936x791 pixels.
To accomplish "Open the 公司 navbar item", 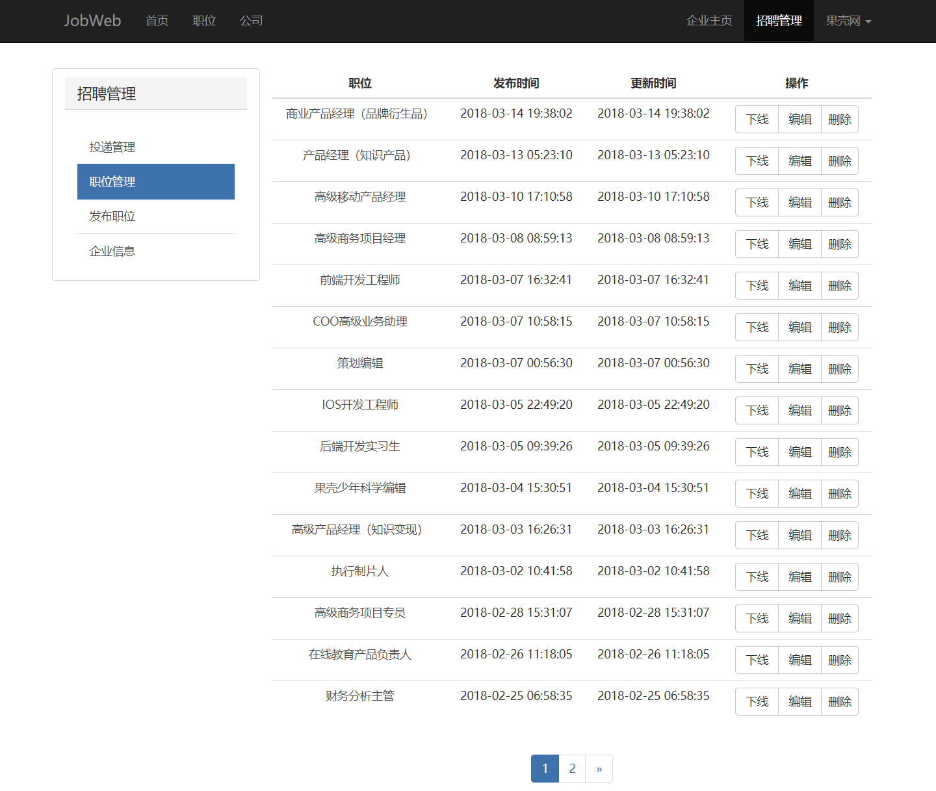I will click(x=252, y=21).
